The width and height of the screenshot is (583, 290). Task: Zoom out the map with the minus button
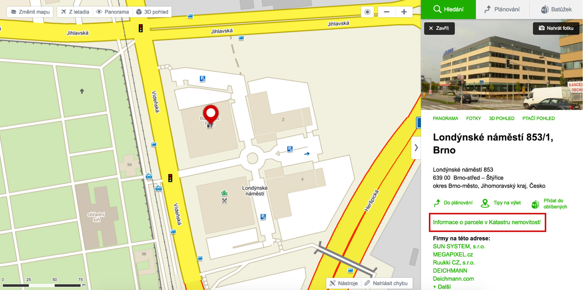click(x=387, y=12)
